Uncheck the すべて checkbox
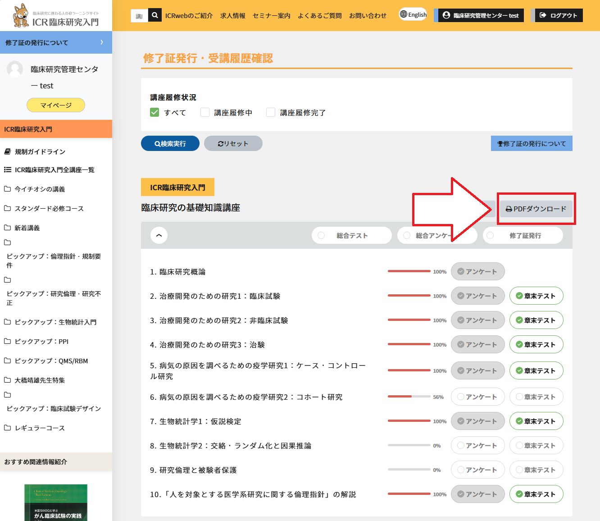Screen dimensions: 600x521 [x=155, y=112]
